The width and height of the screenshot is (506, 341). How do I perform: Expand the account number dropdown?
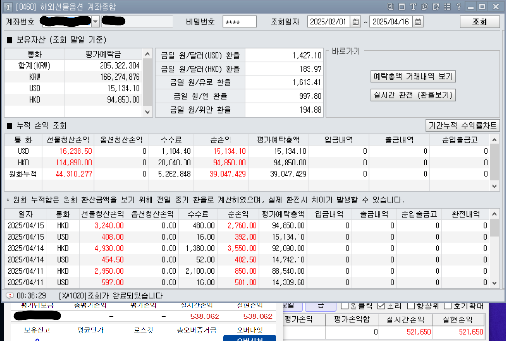[95, 22]
